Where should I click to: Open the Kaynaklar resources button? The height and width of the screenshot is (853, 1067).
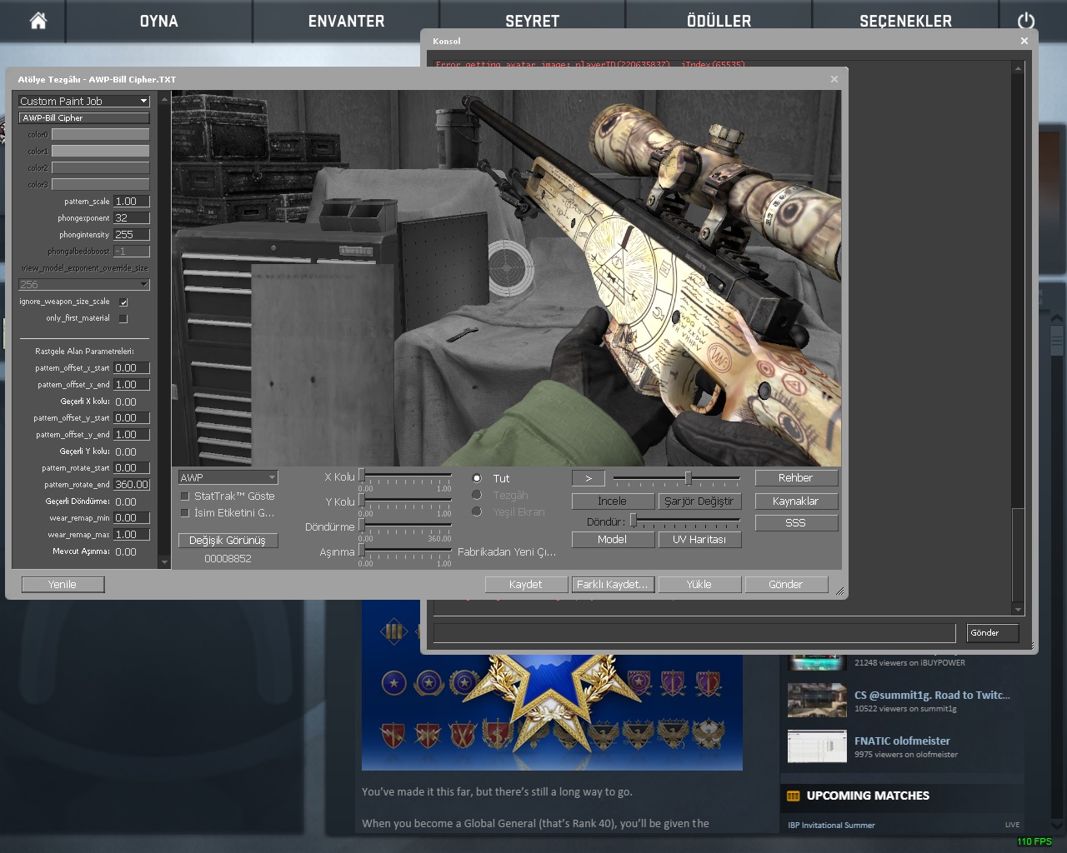[x=795, y=501]
